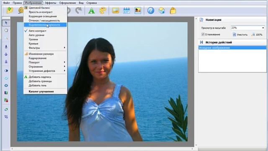Open the Файл menu

7,3
